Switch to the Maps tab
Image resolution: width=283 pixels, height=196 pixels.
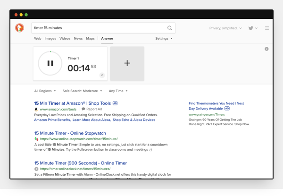pos(90,38)
